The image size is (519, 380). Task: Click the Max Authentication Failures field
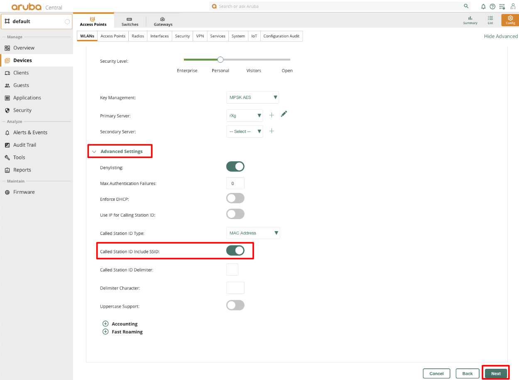235,183
